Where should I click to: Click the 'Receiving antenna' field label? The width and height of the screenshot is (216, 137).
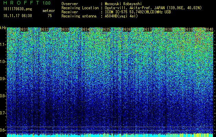[79, 16]
